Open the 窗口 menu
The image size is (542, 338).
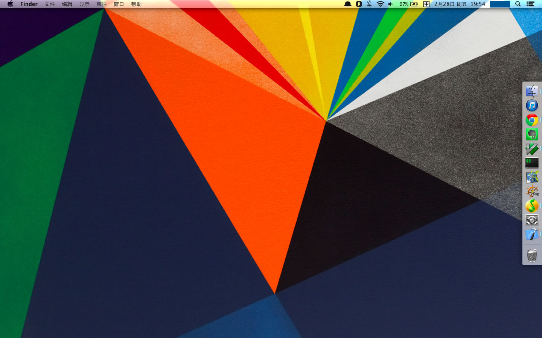tap(119, 4)
